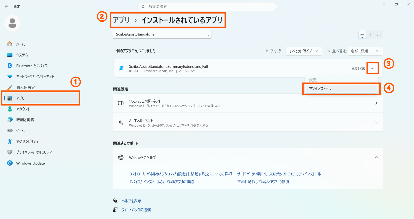Click the three-dot menu for ScribeAssistStandalone app

[372, 68]
